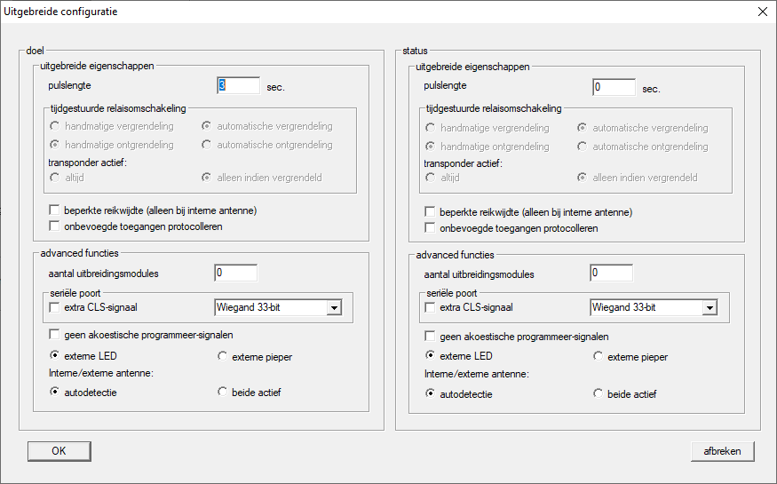Select beide actief radio in doel section
Image resolution: width=777 pixels, height=484 pixels.
[223, 393]
